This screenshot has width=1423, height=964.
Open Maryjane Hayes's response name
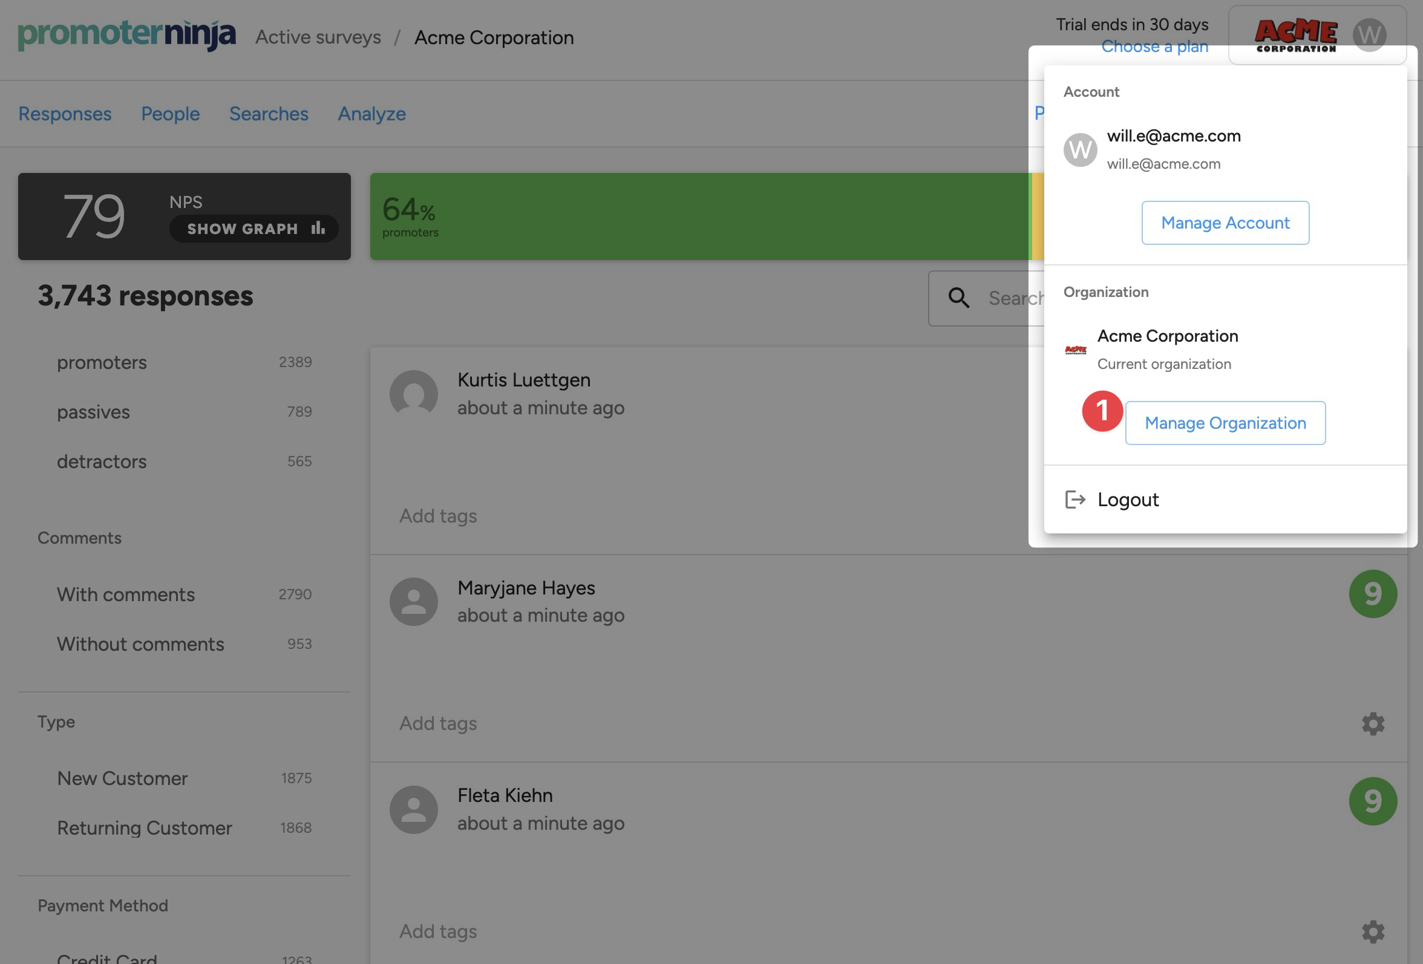(526, 588)
